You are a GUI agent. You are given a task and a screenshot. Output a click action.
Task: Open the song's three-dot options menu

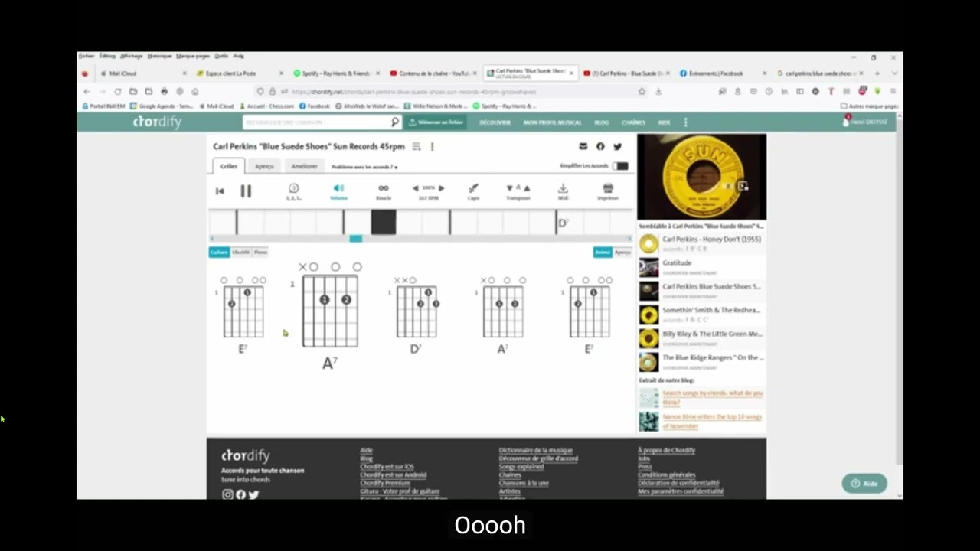tap(432, 146)
